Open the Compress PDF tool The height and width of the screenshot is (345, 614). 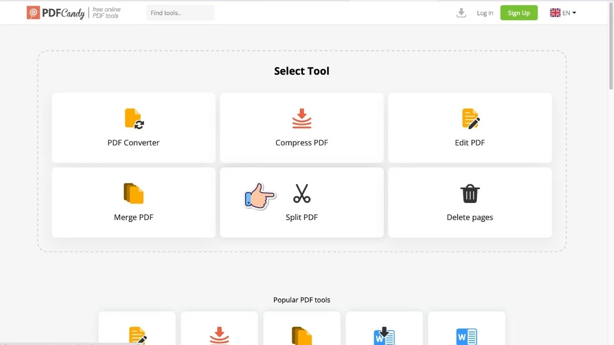[x=301, y=127]
